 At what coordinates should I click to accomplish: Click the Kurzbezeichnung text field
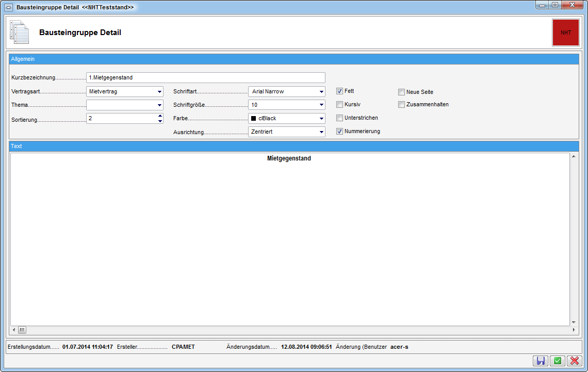tap(205, 78)
